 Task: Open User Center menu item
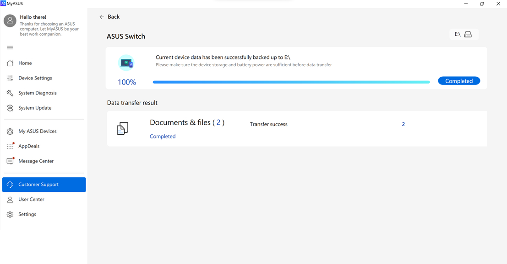click(31, 200)
